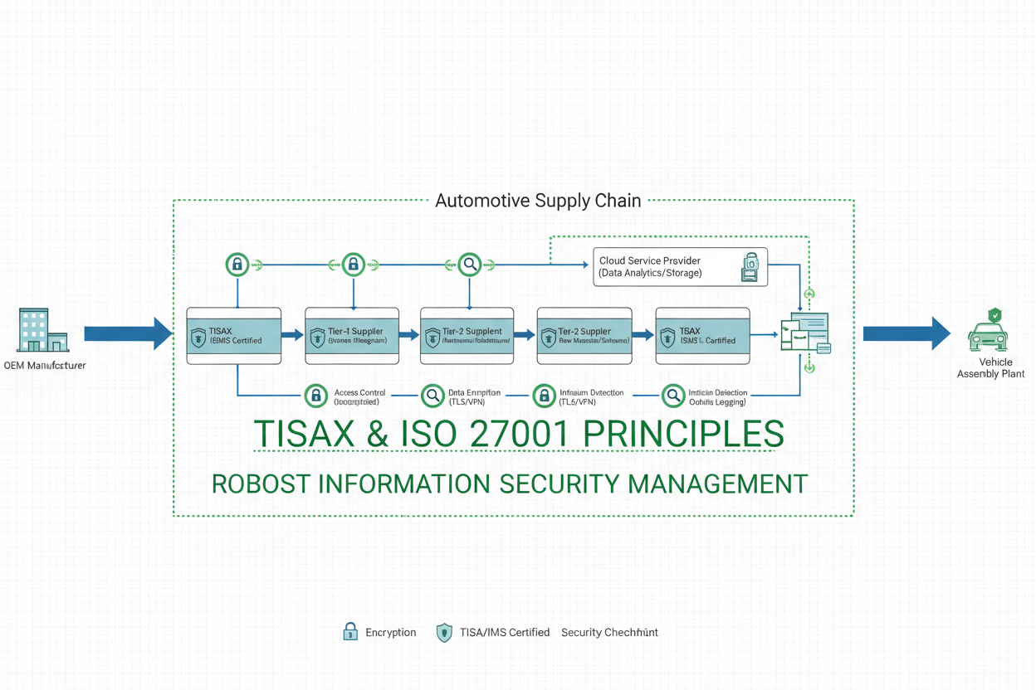Click the lock icon above the TISAX EMIS Certified box
Image resolution: width=1036 pixels, height=690 pixels.
click(237, 265)
